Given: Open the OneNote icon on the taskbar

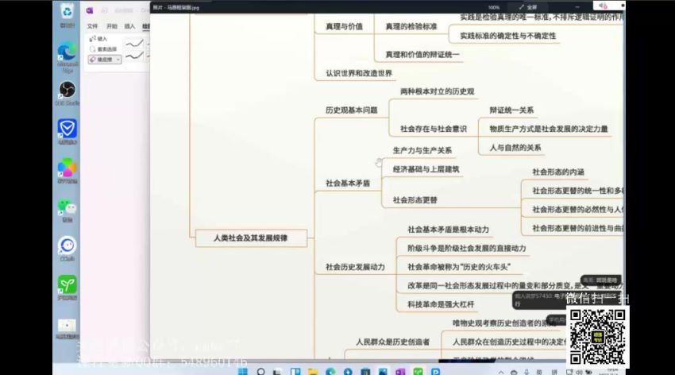Looking at the screenshot, I should [x=400, y=372].
